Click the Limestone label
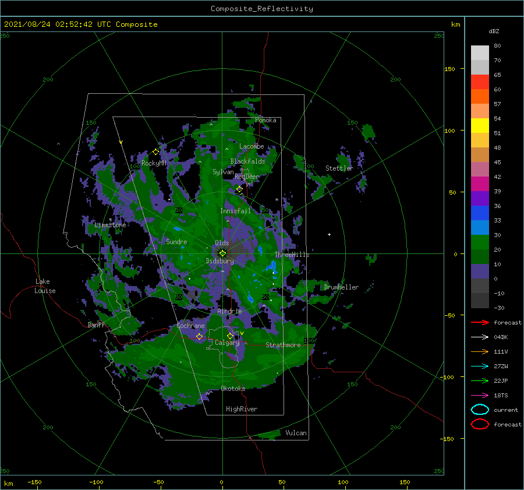This screenshot has width=524, height=490. tap(110, 225)
